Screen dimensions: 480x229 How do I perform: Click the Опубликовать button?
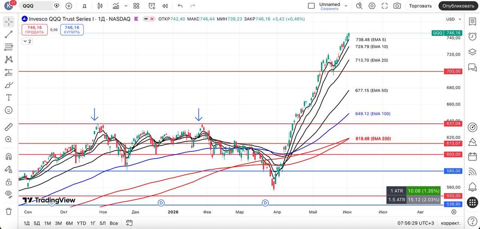coord(458,6)
